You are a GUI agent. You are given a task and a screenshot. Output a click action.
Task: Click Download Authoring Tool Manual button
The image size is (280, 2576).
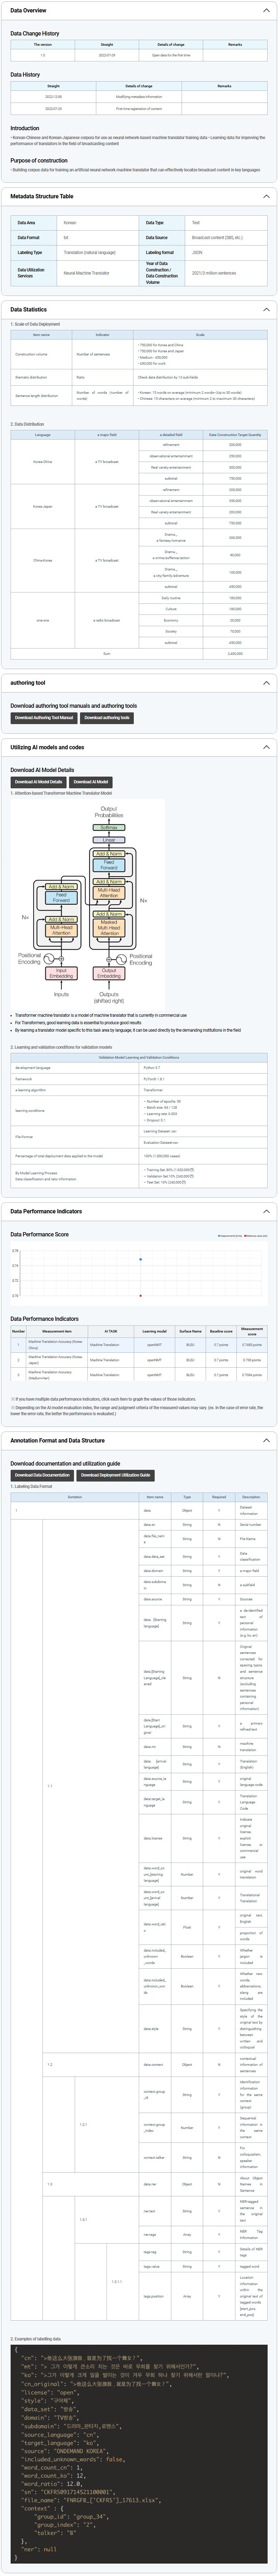coord(44,717)
